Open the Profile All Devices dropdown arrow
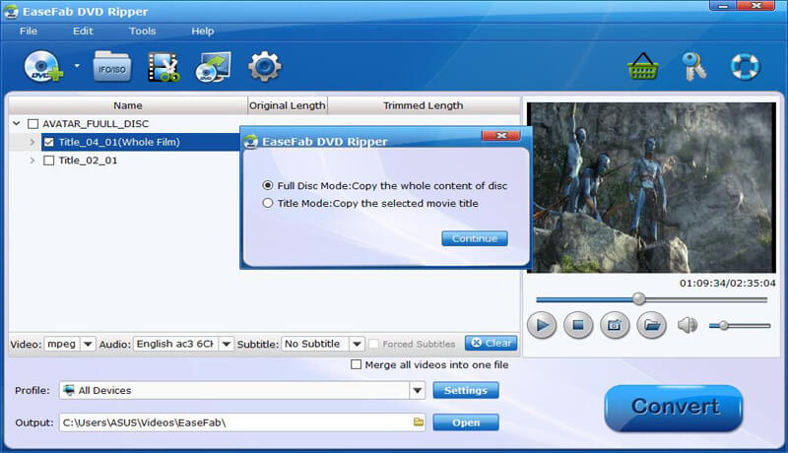Viewport: 788px width, 453px height. (x=417, y=390)
